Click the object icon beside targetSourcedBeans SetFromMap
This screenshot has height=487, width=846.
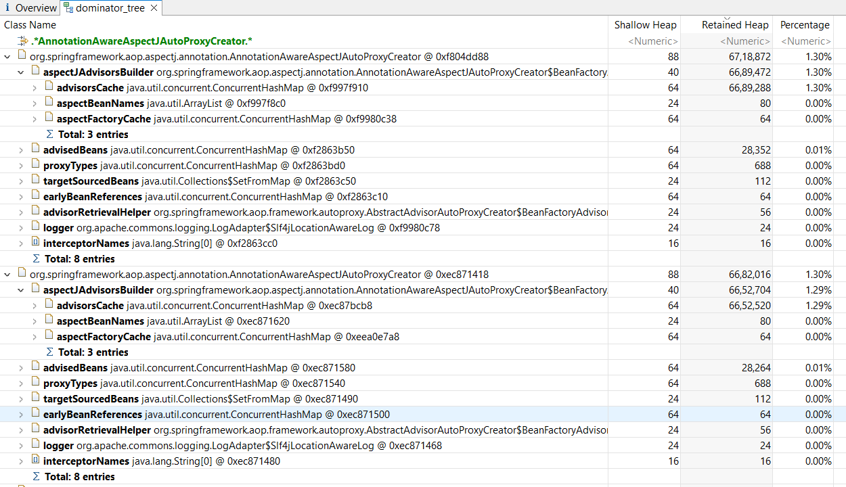(x=35, y=181)
